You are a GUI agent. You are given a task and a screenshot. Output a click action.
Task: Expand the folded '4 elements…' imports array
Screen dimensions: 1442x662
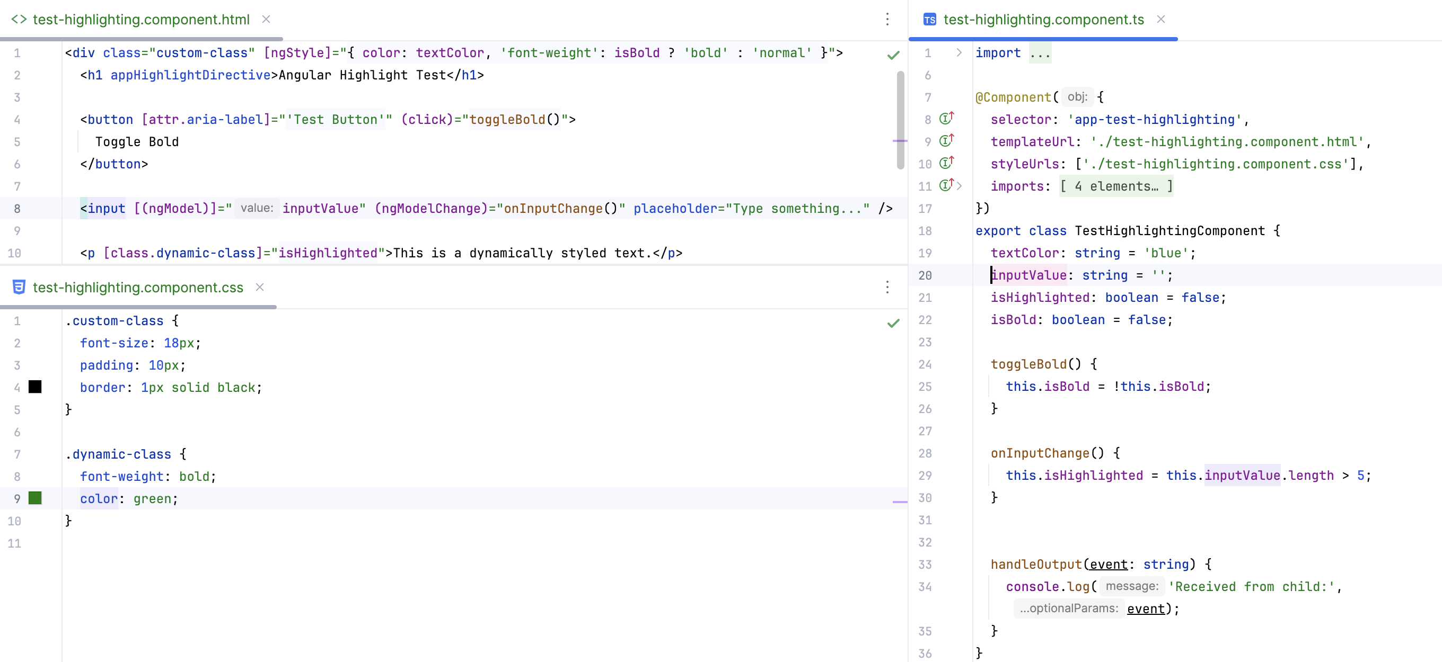(x=1117, y=186)
